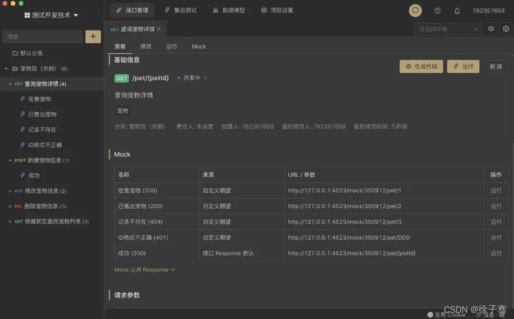Click the mock URL ending in pet/2
This screenshot has width=514, height=319.
point(345,206)
